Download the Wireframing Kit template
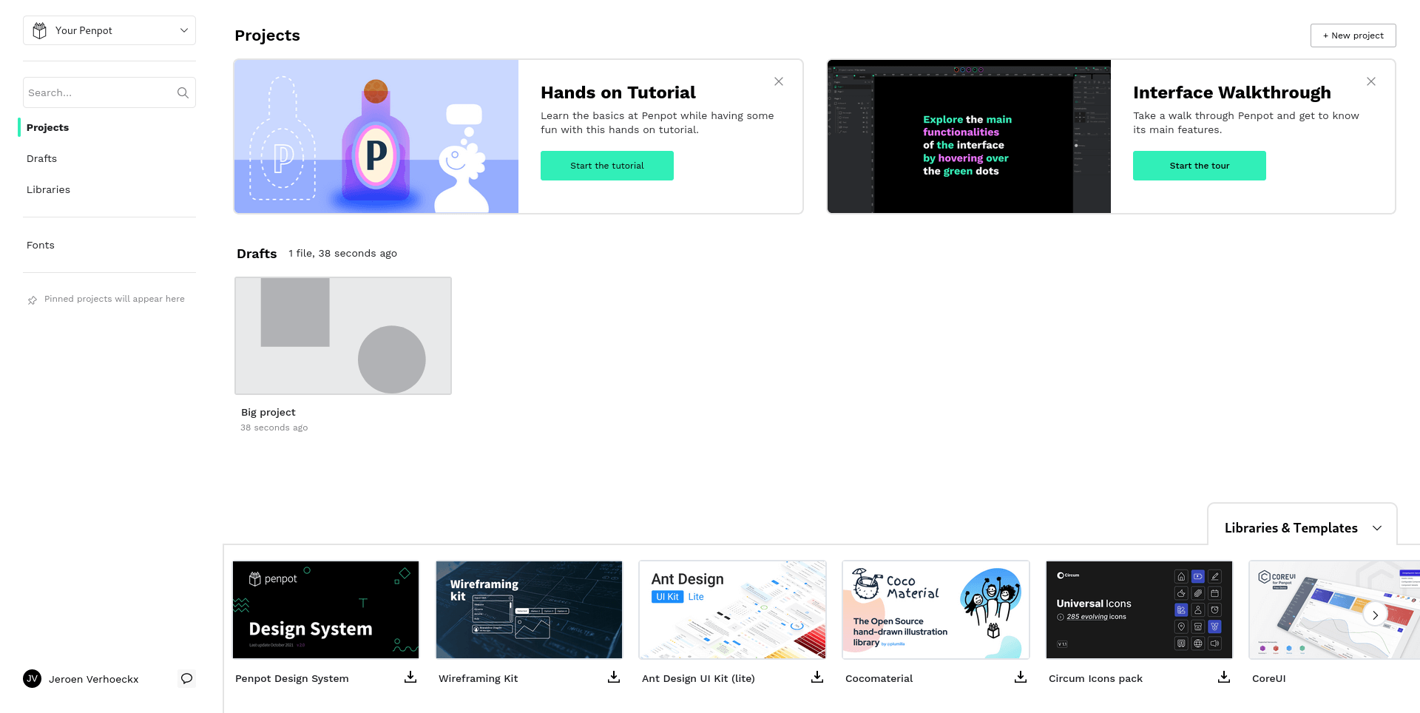The width and height of the screenshot is (1420, 713). click(614, 677)
